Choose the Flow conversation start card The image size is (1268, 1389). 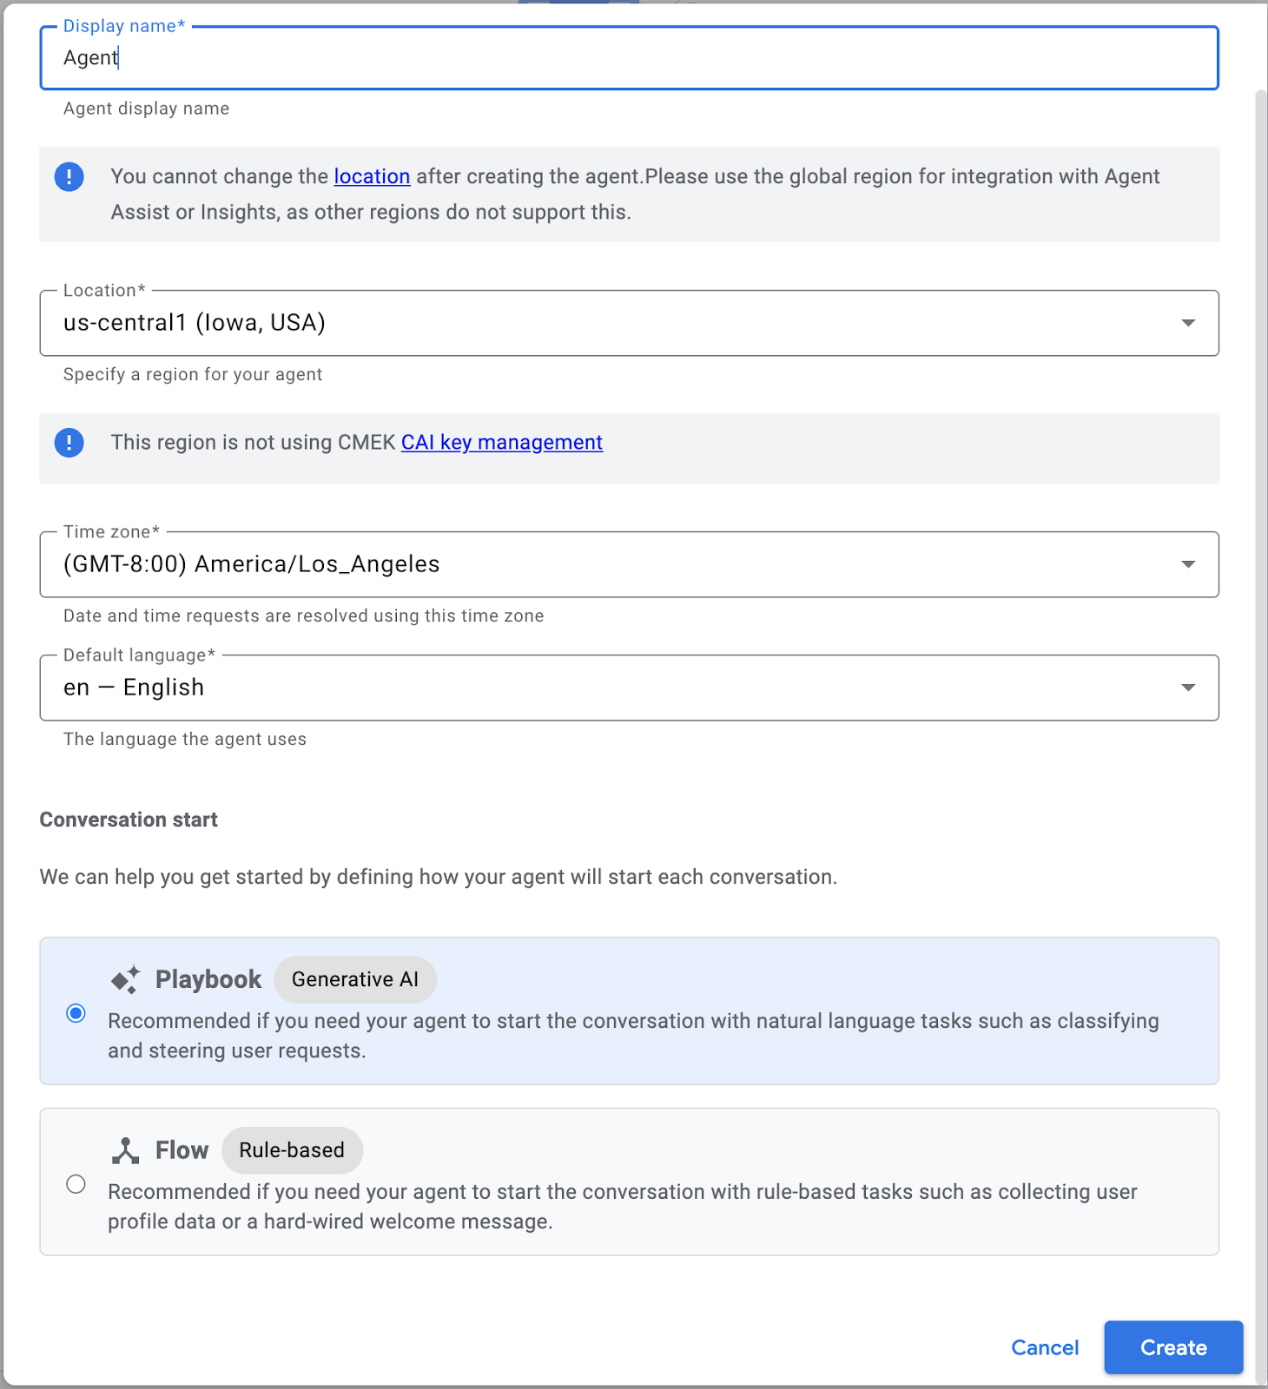pyautogui.click(x=629, y=1207)
